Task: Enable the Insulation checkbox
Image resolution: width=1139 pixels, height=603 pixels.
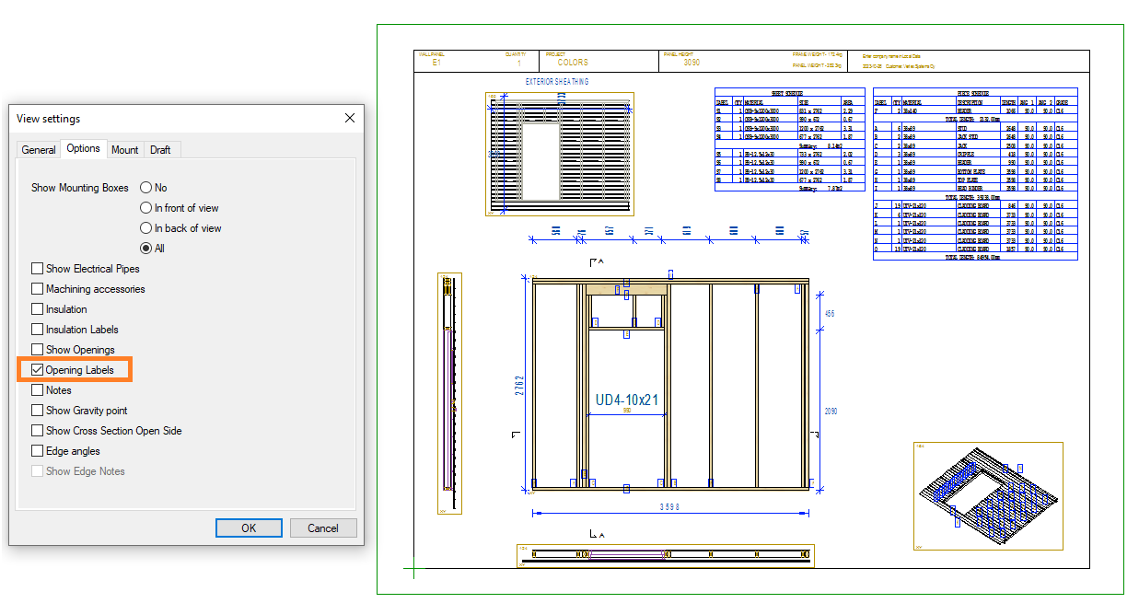Action: 38,309
